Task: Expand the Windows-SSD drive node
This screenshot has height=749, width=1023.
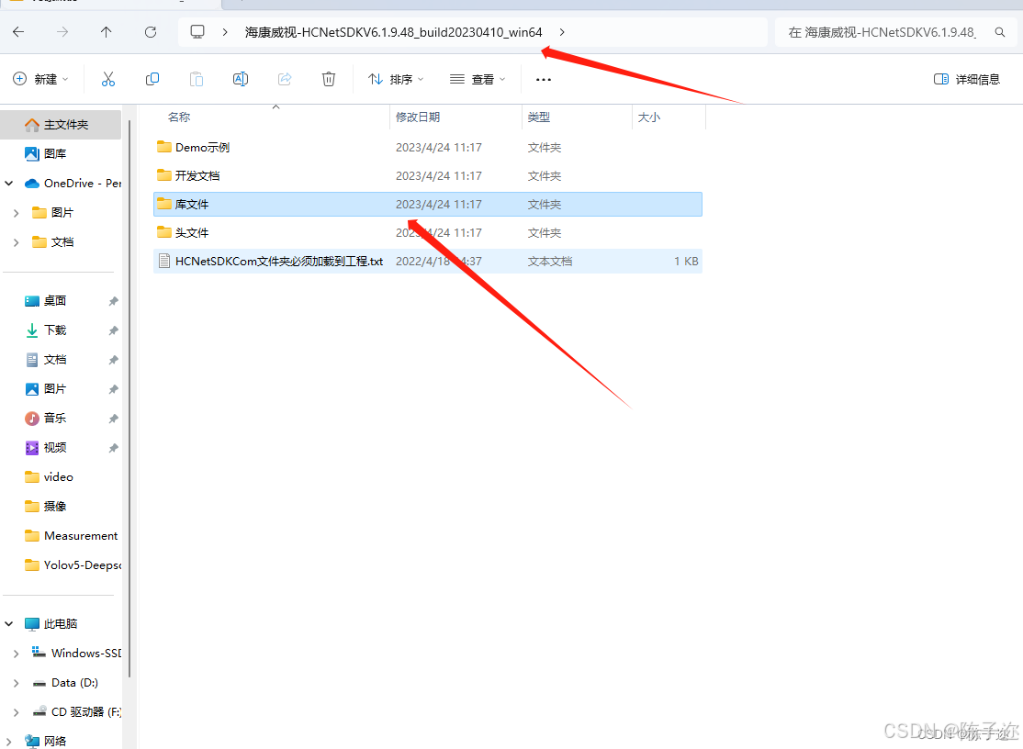Action: tap(16, 654)
